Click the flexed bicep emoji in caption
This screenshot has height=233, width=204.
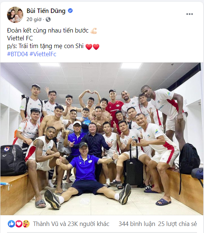coord(94,31)
